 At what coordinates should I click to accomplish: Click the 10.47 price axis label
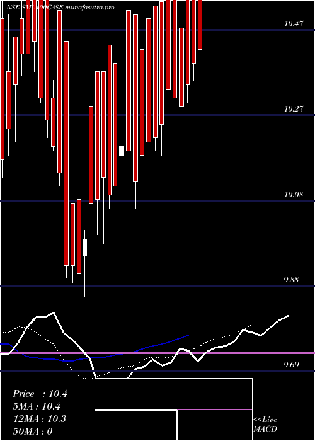[294, 24]
